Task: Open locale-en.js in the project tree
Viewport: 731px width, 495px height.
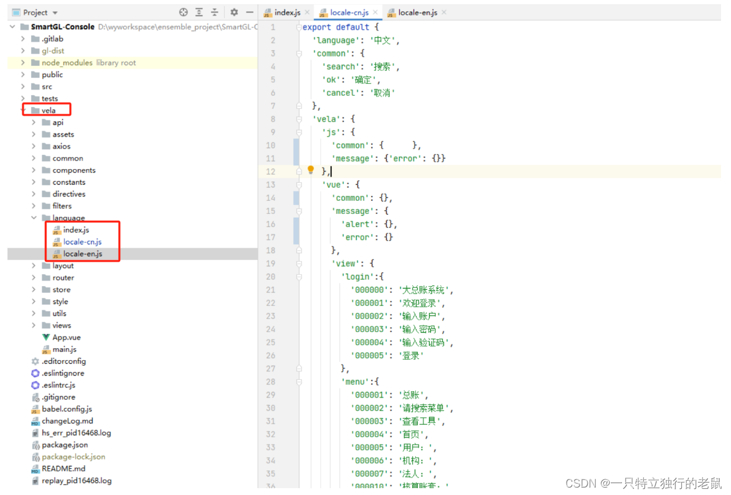Action: [x=83, y=254]
